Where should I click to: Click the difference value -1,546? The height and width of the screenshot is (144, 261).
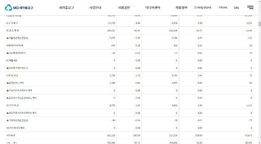coord(249,30)
